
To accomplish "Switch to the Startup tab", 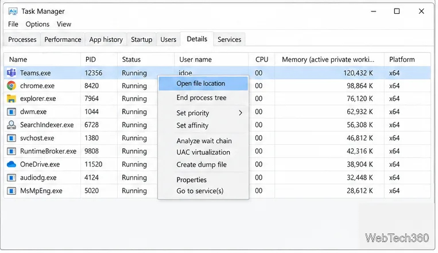I will [x=142, y=39].
